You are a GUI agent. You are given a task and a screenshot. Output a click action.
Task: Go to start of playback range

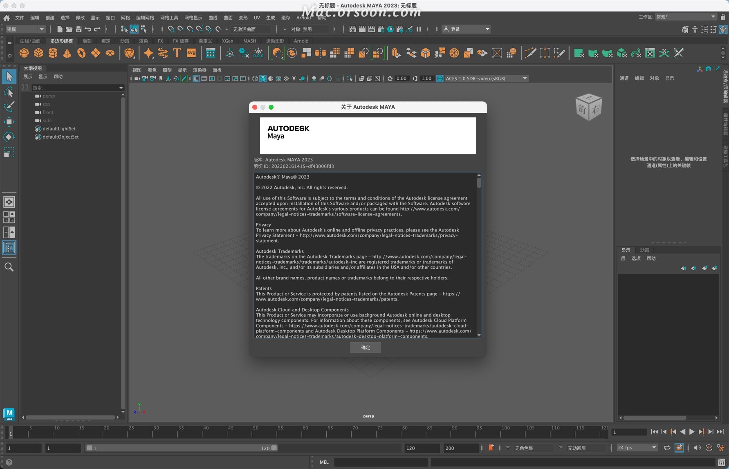[655, 432]
